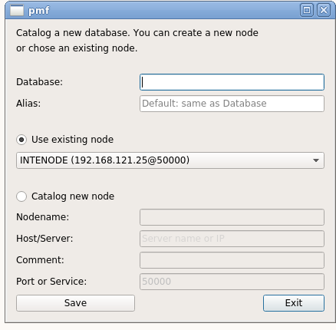Maximize the pmf window

tap(307, 10)
